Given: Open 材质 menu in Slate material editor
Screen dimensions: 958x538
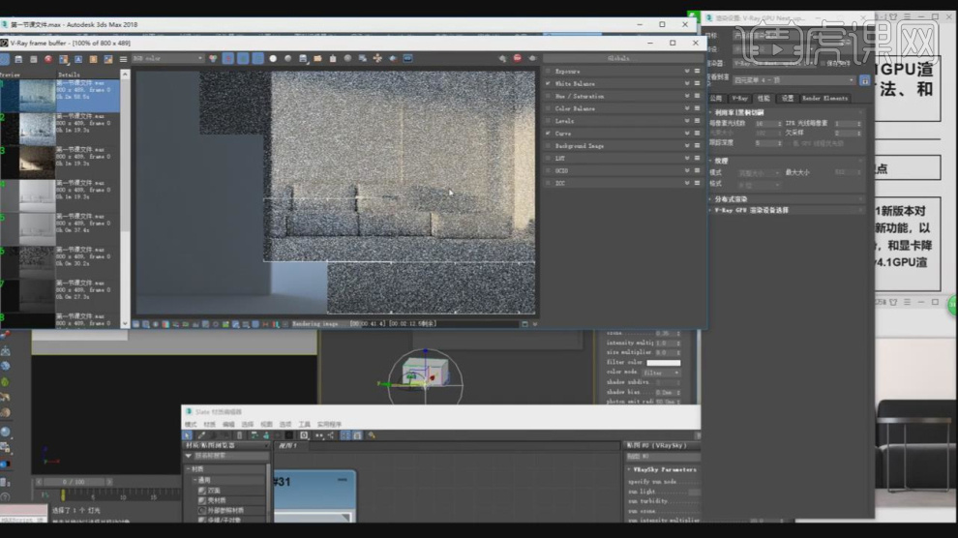Looking at the screenshot, I should point(210,425).
